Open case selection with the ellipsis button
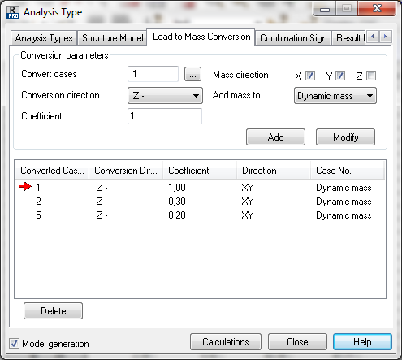The width and height of the screenshot is (402, 360). pos(192,74)
